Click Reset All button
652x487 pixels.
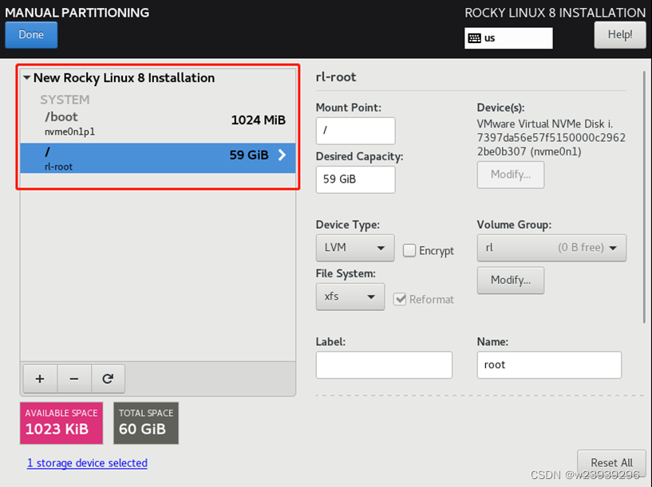click(611, 462)
